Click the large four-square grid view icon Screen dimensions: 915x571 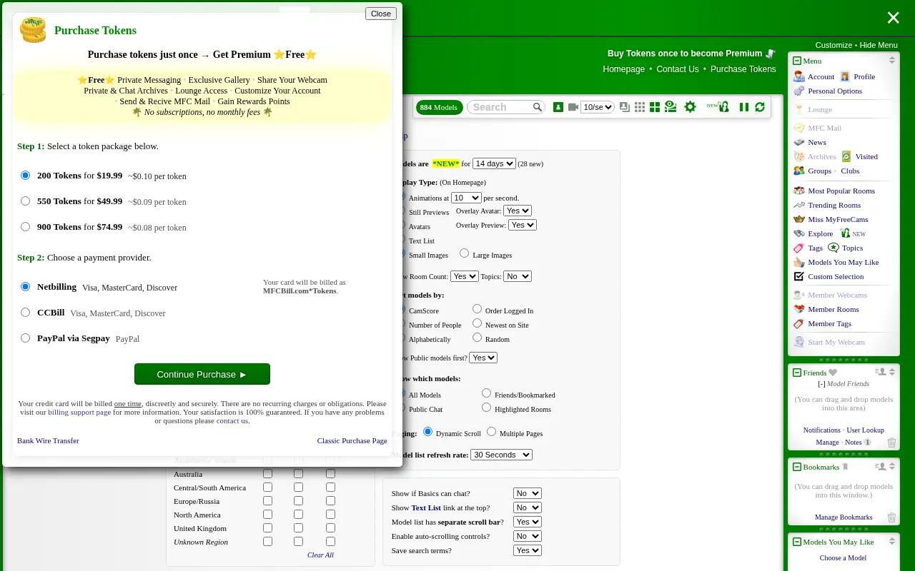[x=655, y=107]
